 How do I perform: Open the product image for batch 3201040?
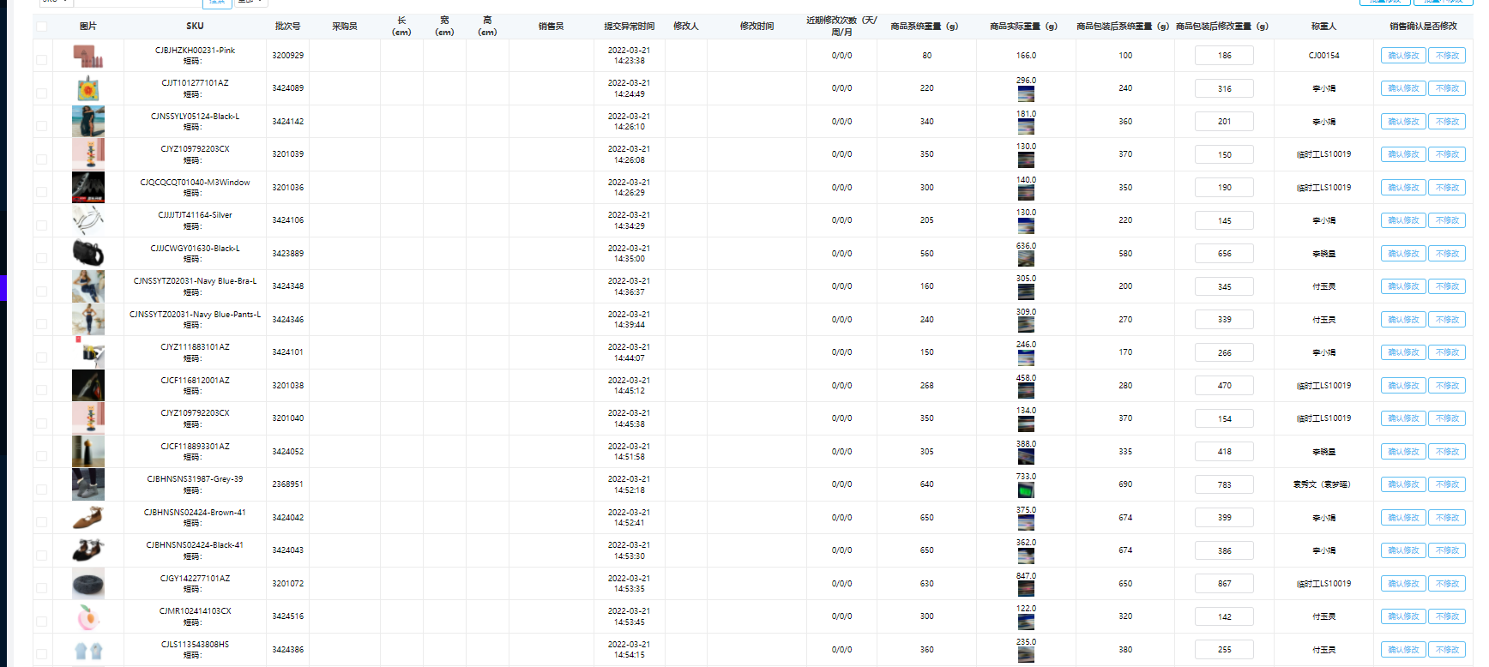(x=88, y=418)
